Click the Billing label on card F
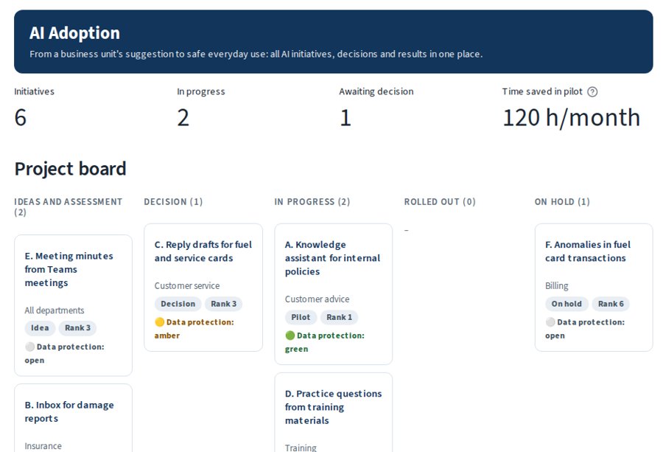This screenshot has width=663, height=452. click(x=556, y=285)
